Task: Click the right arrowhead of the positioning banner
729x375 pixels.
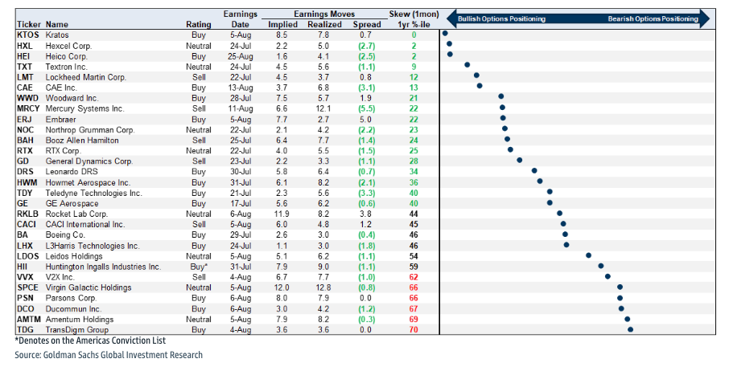Action: pyautogui.click(x=705, y=18)
